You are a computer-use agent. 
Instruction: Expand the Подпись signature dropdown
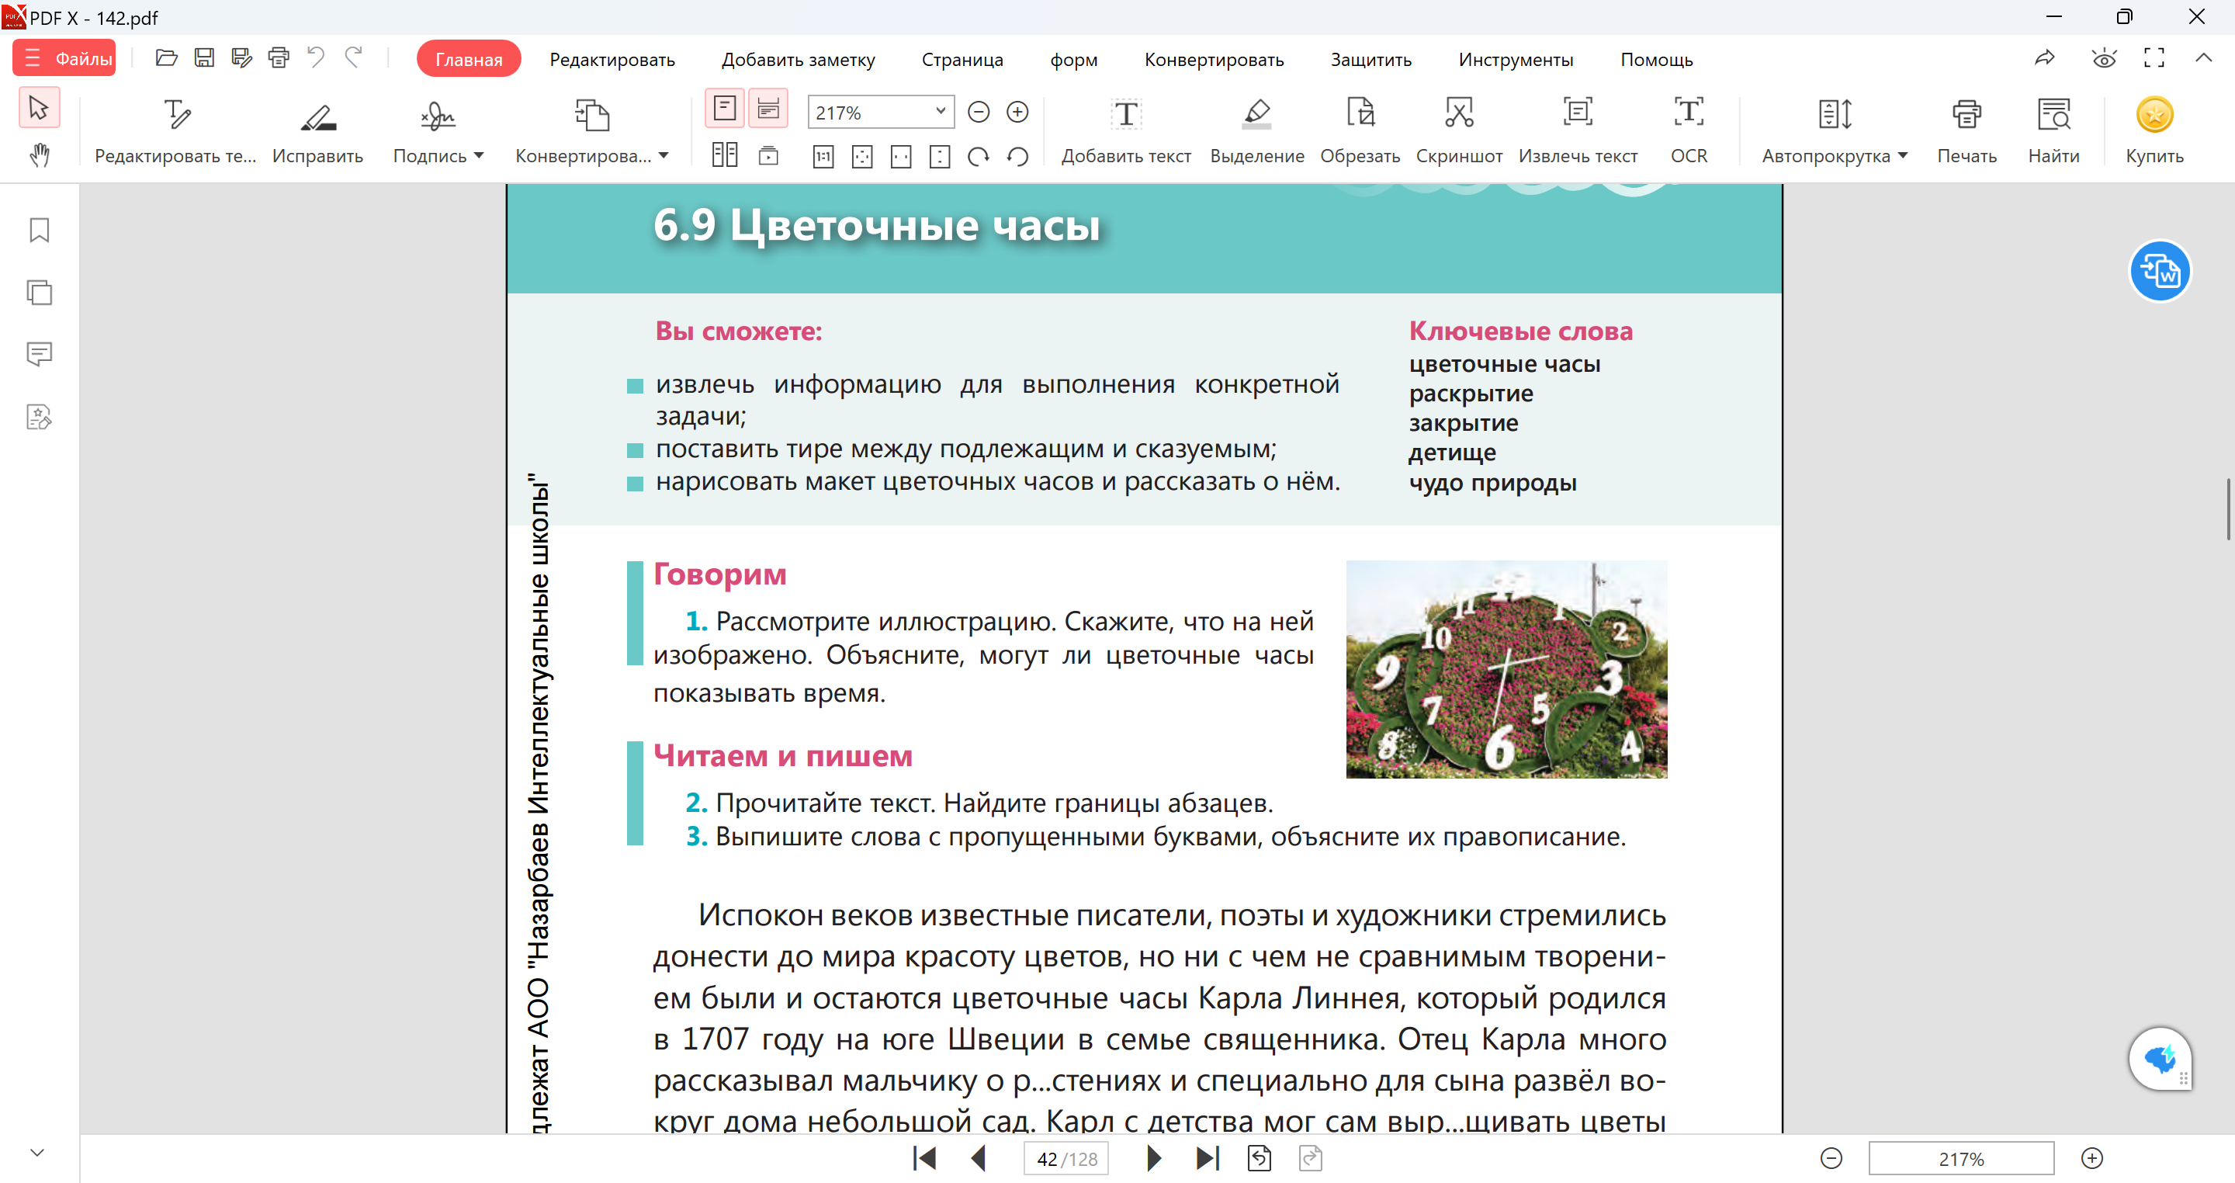pyautogui.click(x=479, y=156)
